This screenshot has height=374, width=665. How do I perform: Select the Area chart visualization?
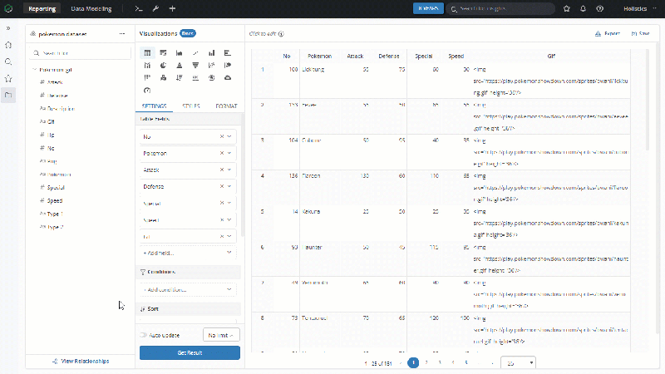[x=180, y=53]
